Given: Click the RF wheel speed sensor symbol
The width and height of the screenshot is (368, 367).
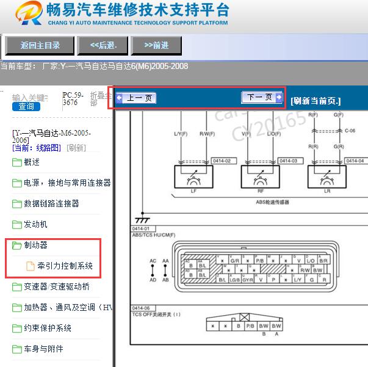Looking at the screenshot, I should point(260,177).
